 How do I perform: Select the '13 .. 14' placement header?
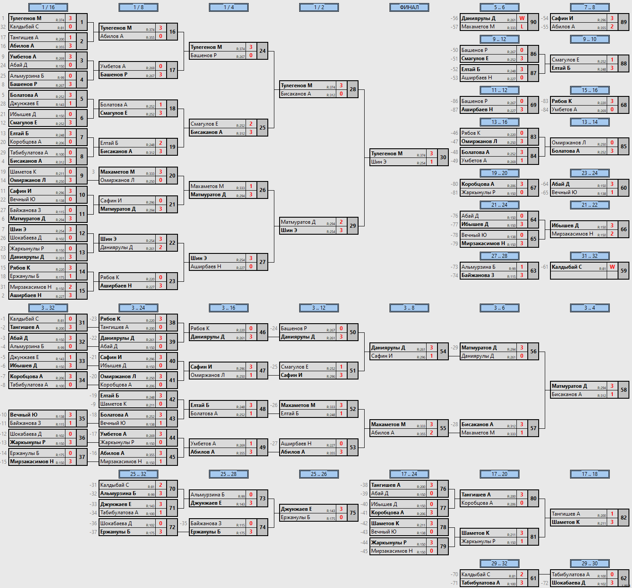pos(590,122)
